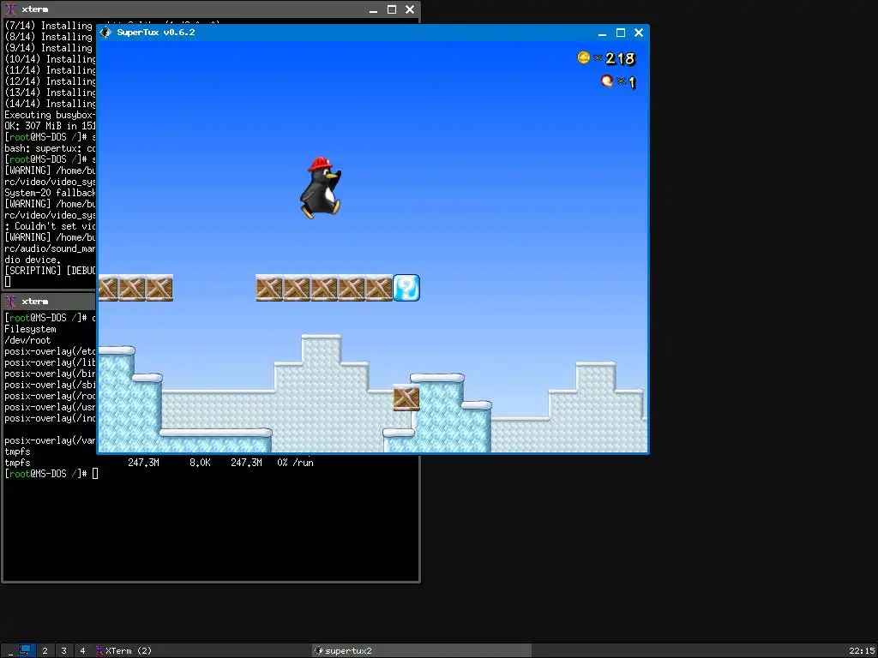Click the gold coin counter icon
878x658 pixels.
[583, 57]
